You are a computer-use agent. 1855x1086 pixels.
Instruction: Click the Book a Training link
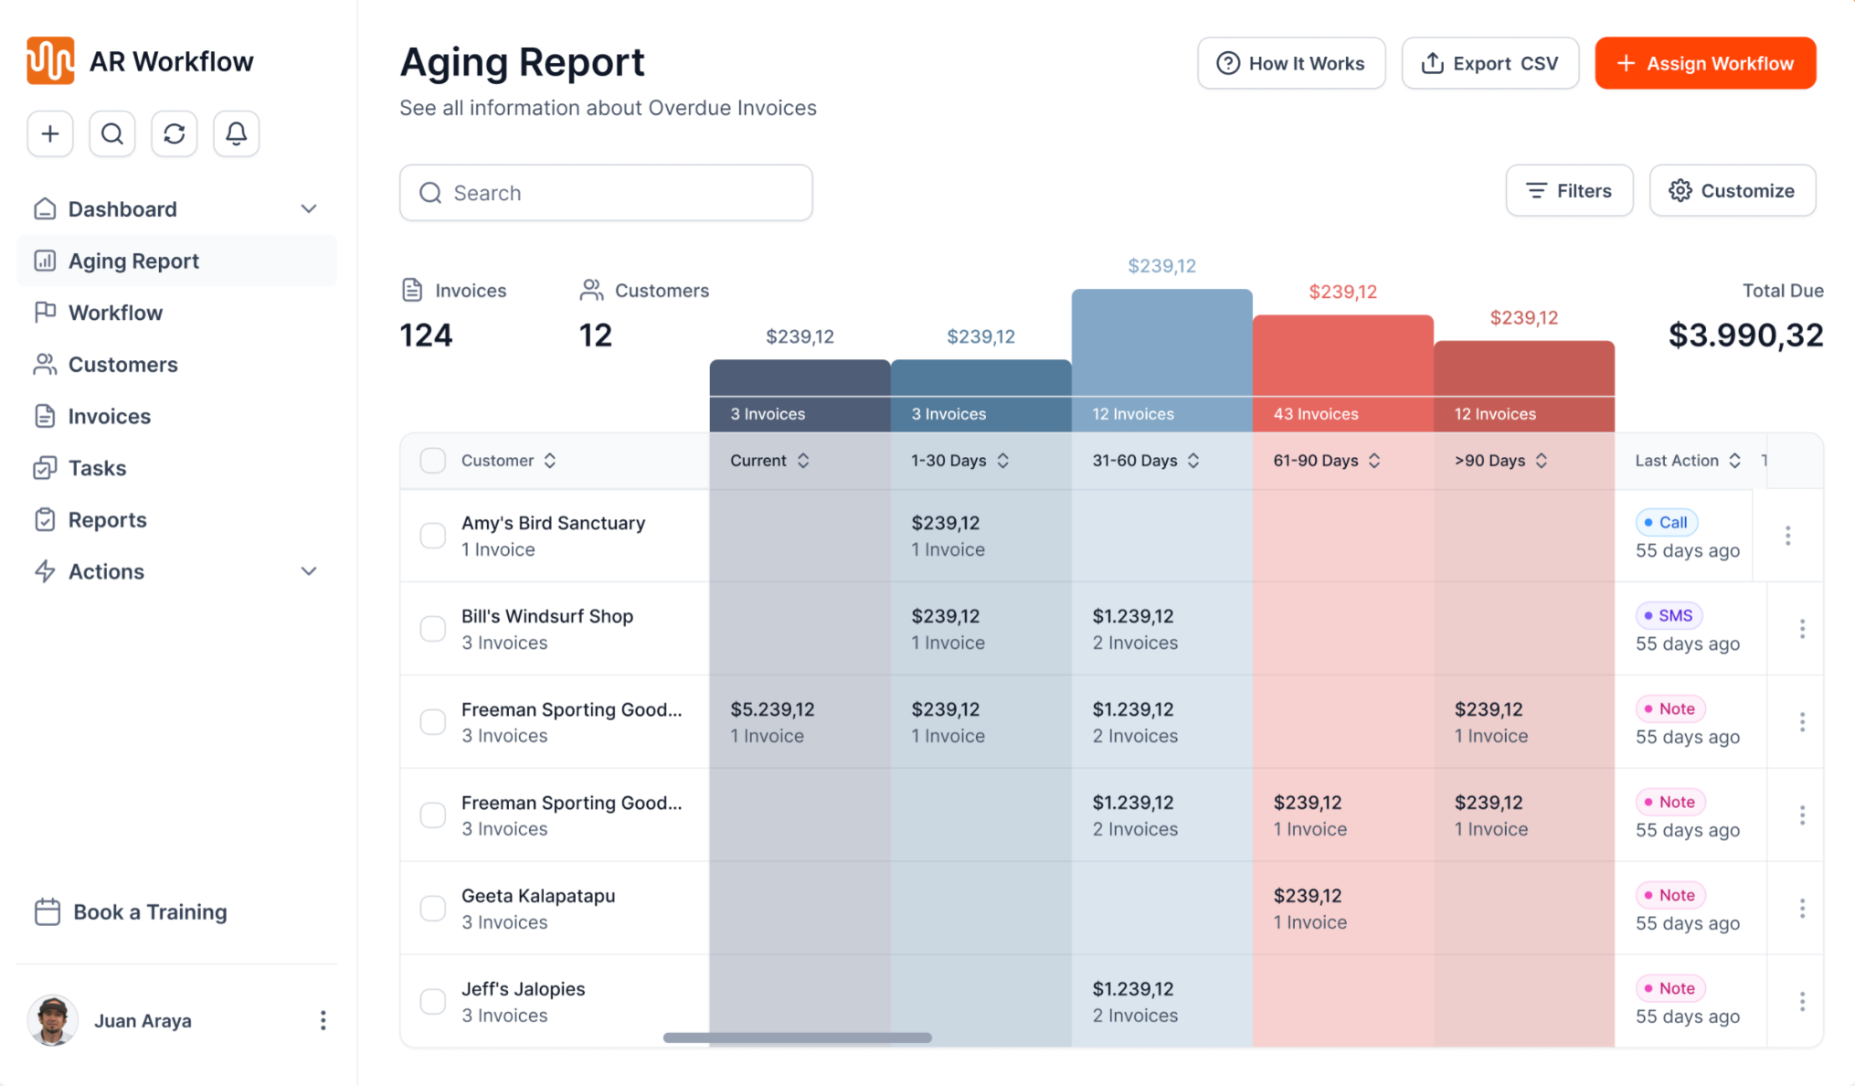[131, 912]
